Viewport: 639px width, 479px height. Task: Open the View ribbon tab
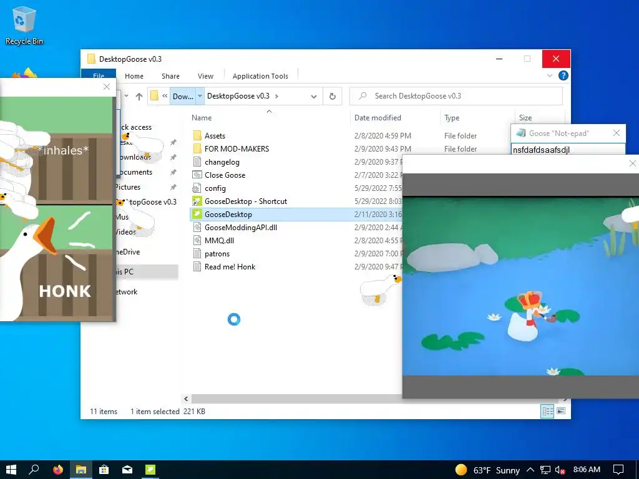point(205,76)
